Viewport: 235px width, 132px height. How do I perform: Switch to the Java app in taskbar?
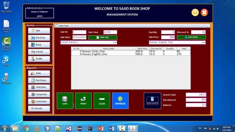(x=133, y=129)
